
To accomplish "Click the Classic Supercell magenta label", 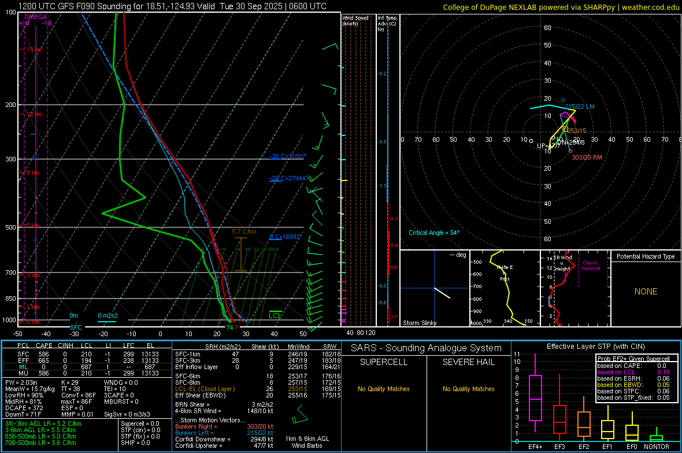I will [x=591, y=266].
